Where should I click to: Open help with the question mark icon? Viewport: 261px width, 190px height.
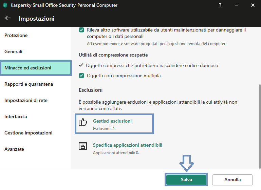(220, 5)
